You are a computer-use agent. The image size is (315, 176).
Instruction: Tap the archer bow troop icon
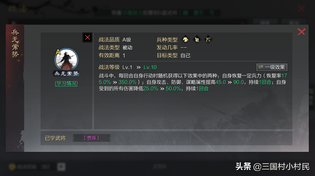click(x=208, y=40)
